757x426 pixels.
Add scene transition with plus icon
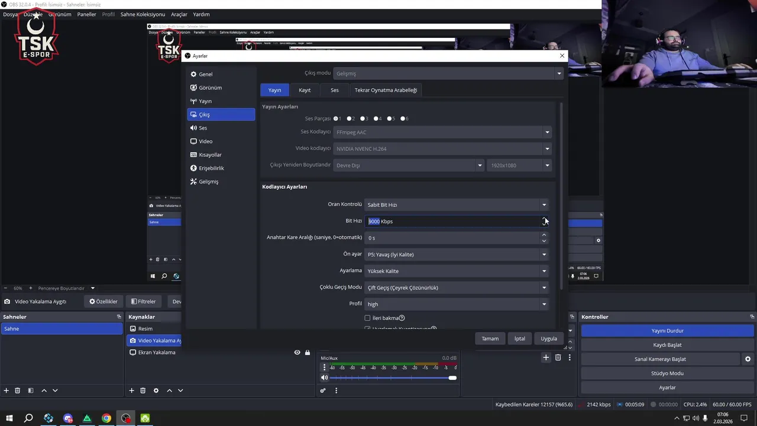pyautogui.click(x=546, y=357)
